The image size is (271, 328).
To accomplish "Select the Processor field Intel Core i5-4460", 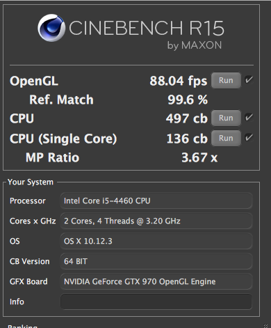I will tap(156, 201).
